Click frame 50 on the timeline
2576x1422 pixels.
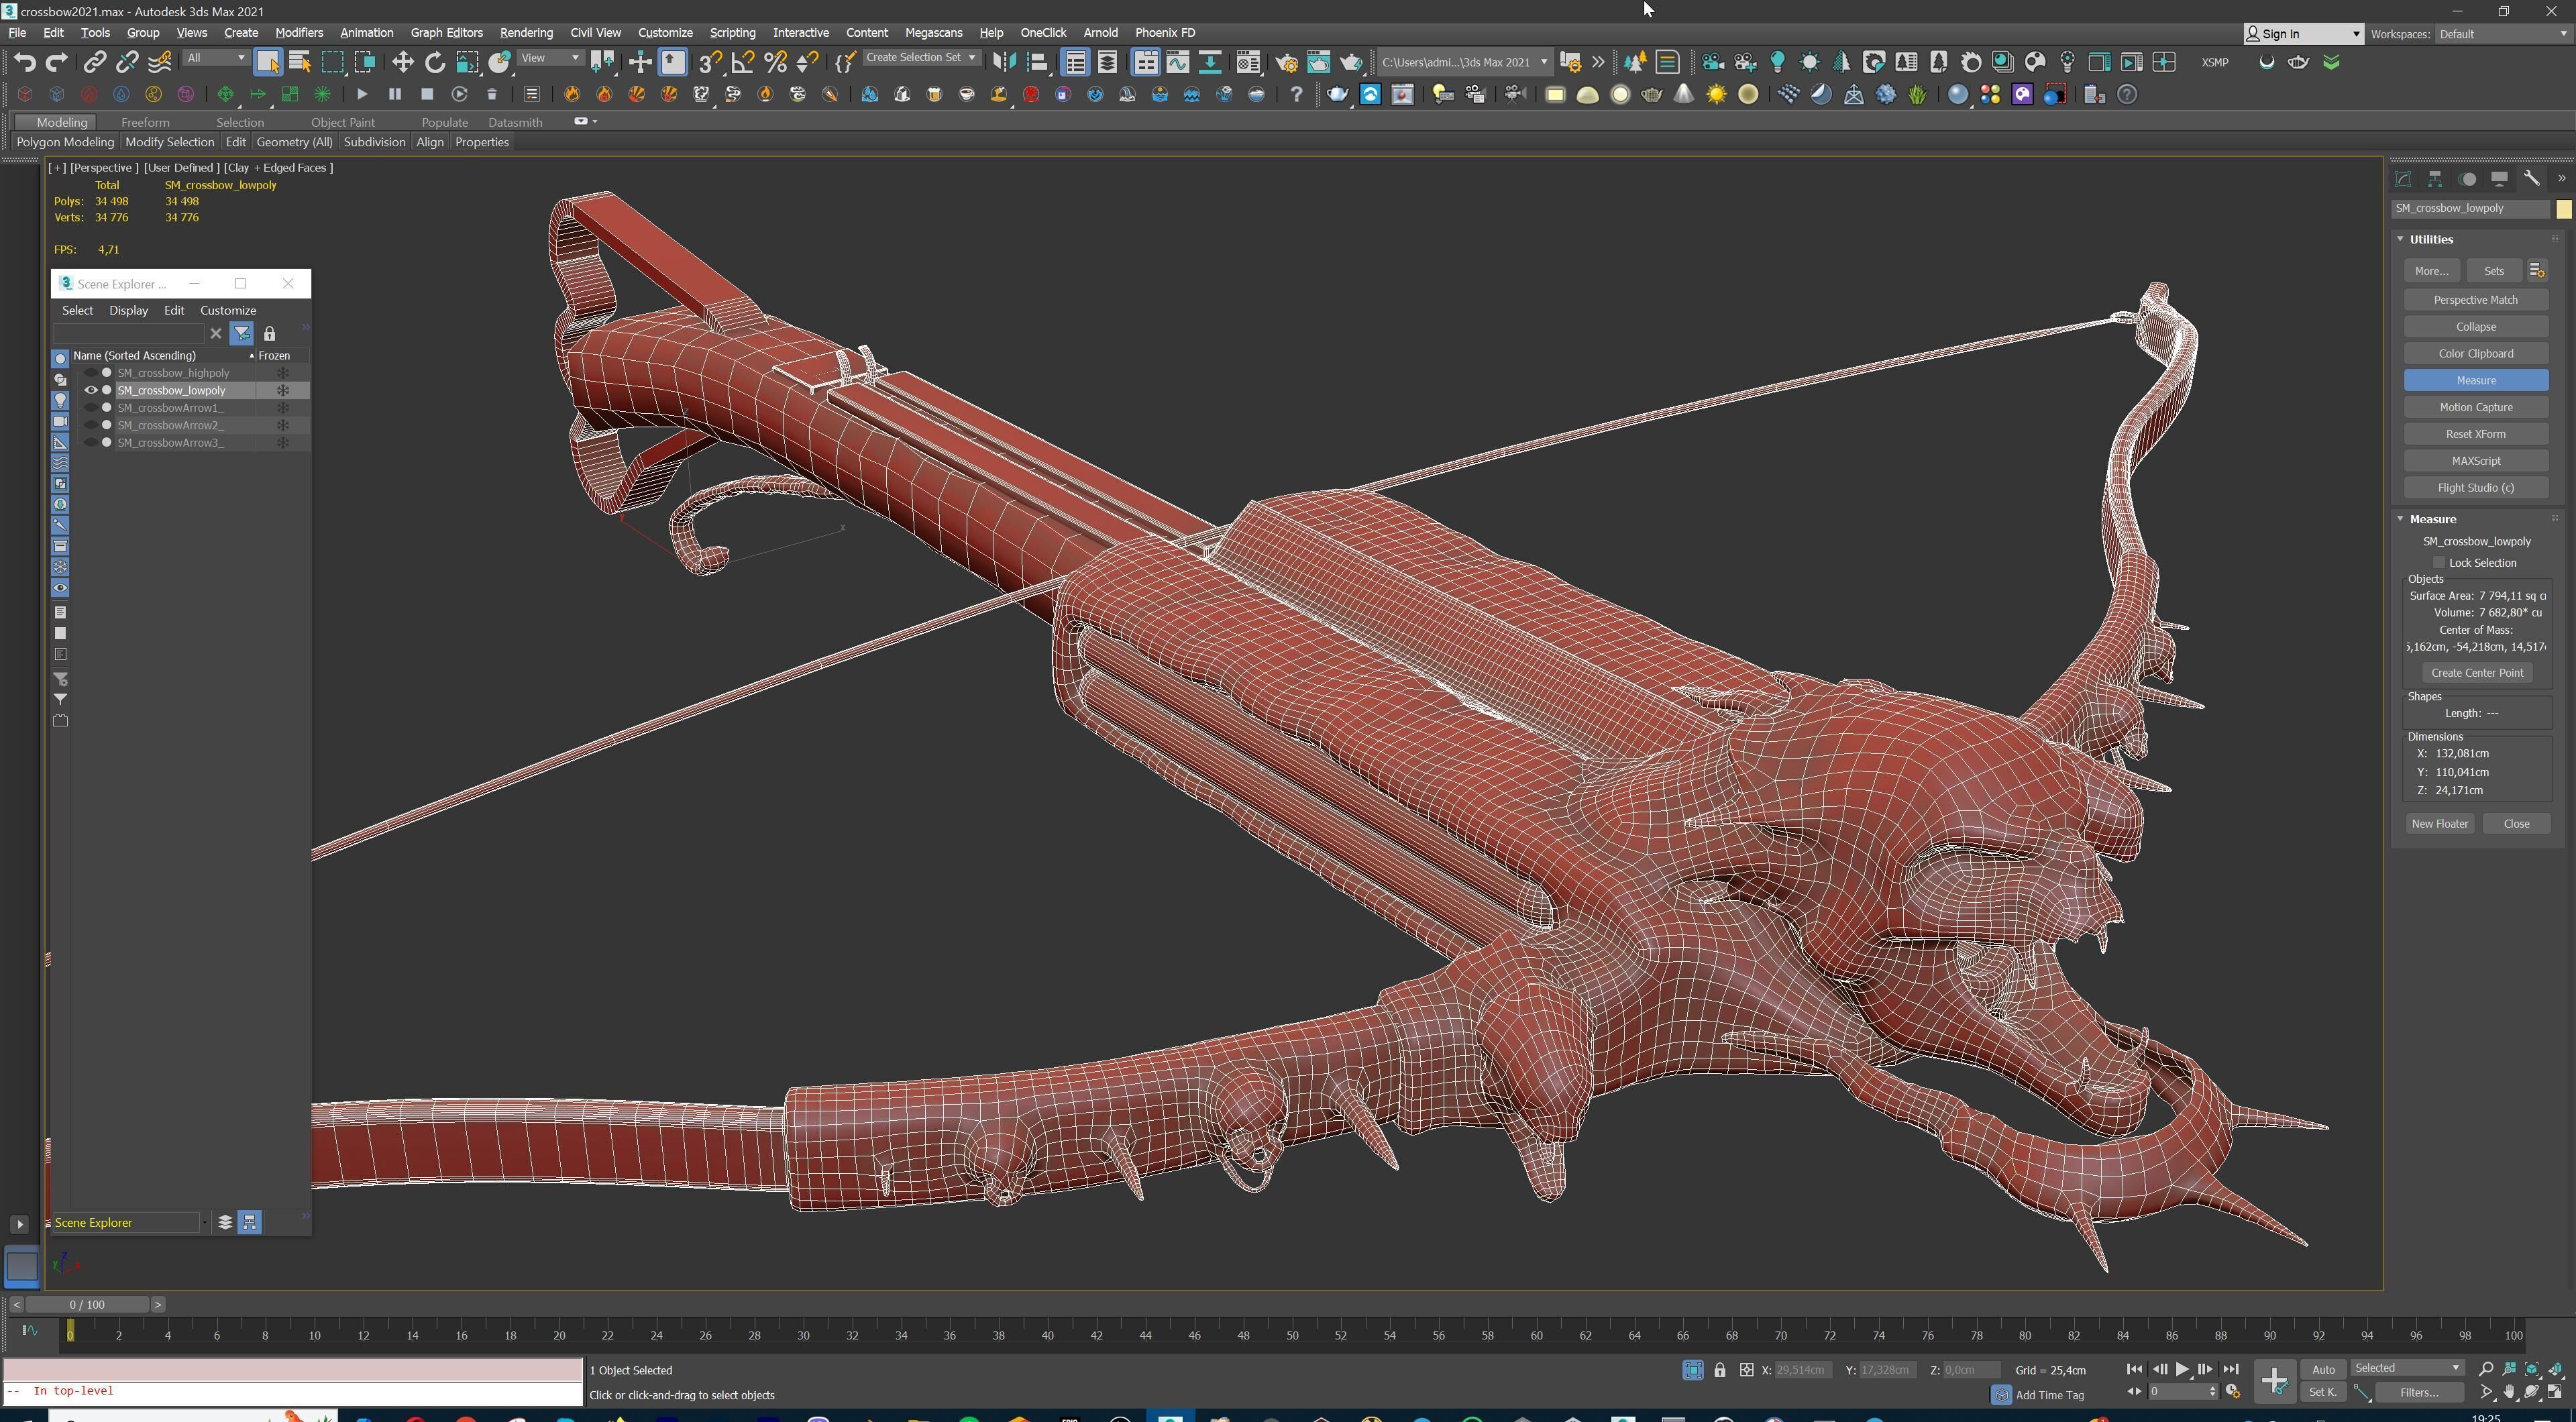(1291, 1335)
